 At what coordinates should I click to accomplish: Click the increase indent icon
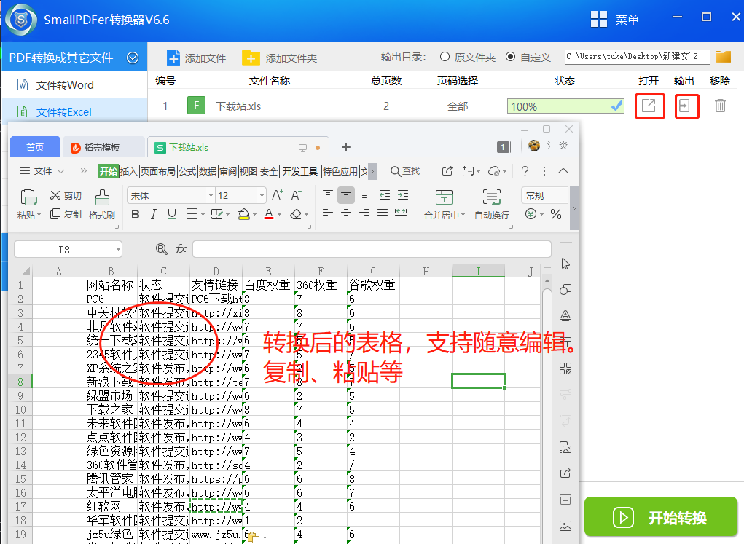point(403,195)
